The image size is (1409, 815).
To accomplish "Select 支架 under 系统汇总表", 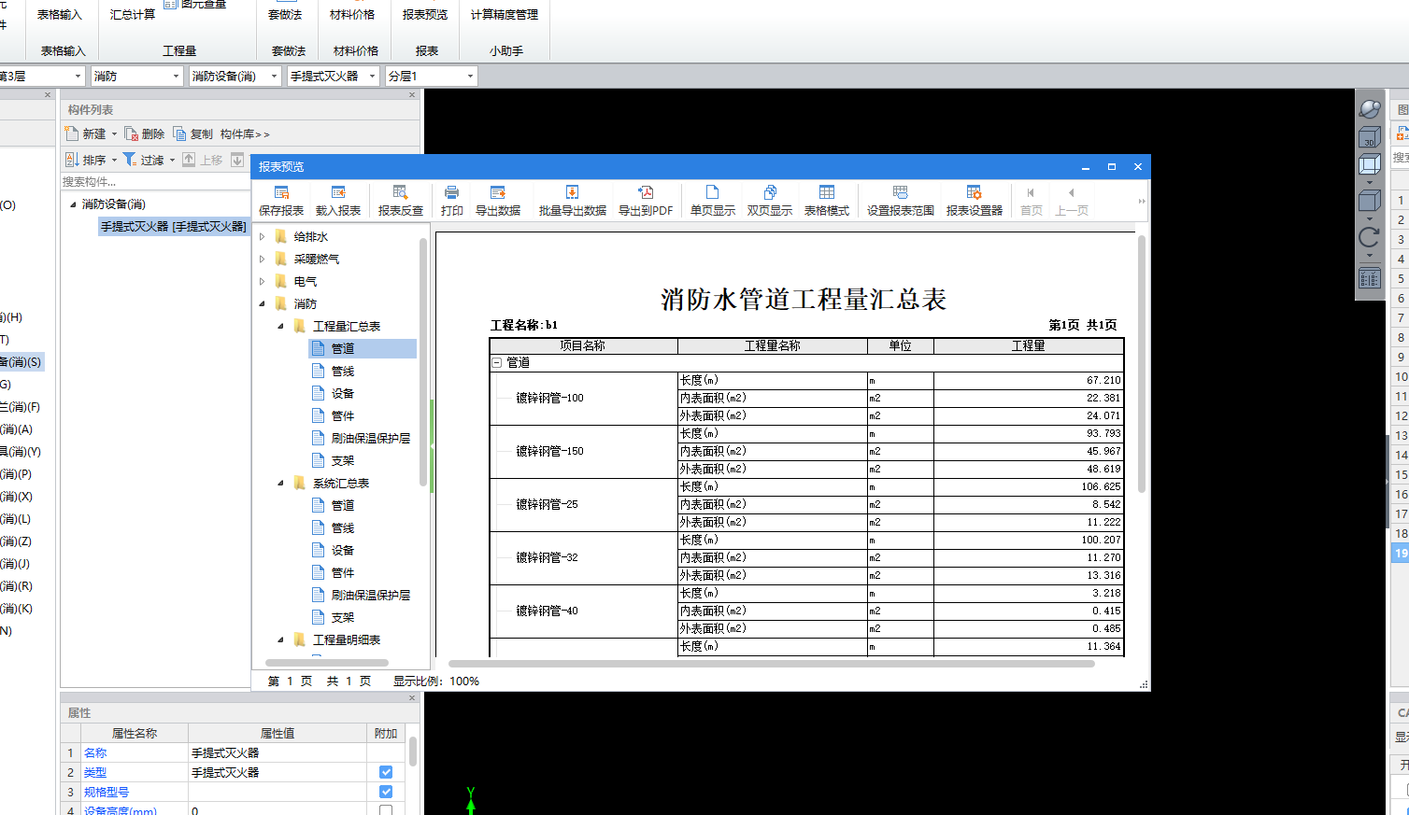I will (342, 617).
